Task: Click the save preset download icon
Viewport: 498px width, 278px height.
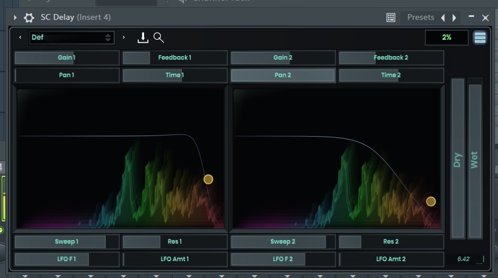Action: pos(143,37)
